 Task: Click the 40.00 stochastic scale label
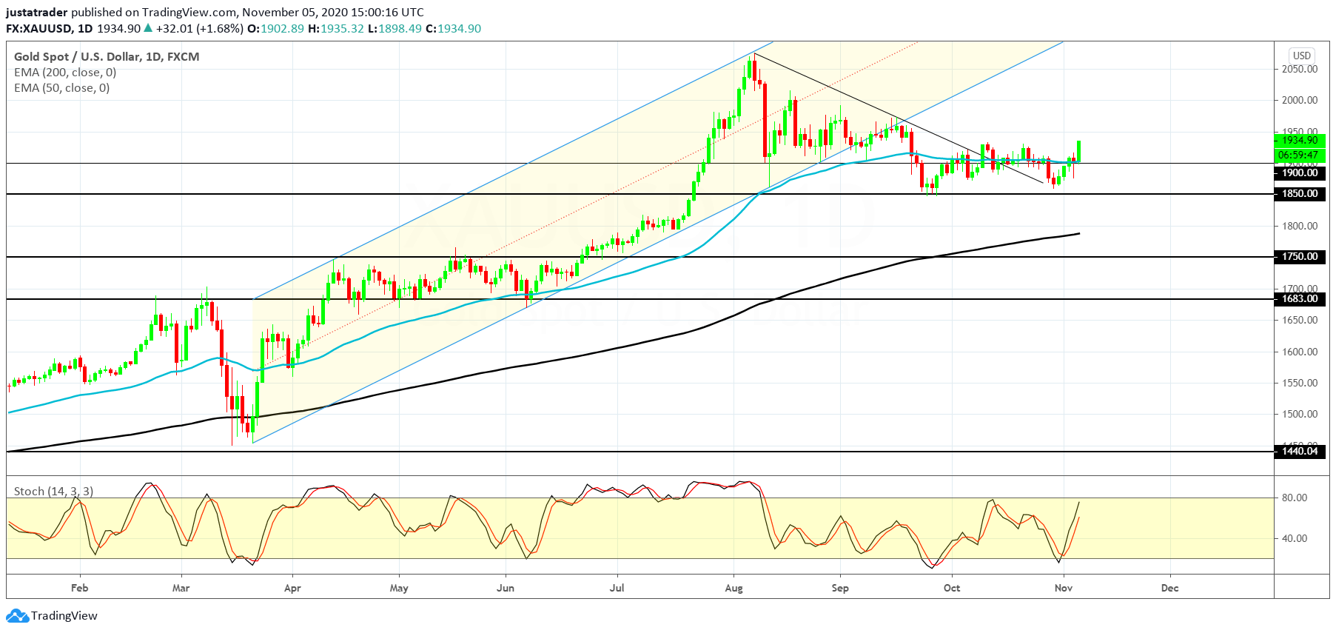click(x=1295, y=538)
